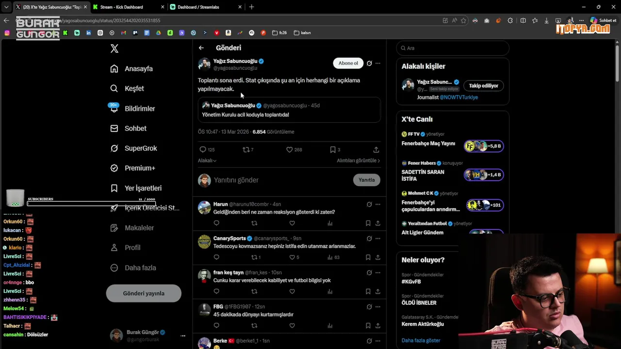621x349 pixels.
Task: Click Gönderi yayınla button
Action: coord(144,293)
